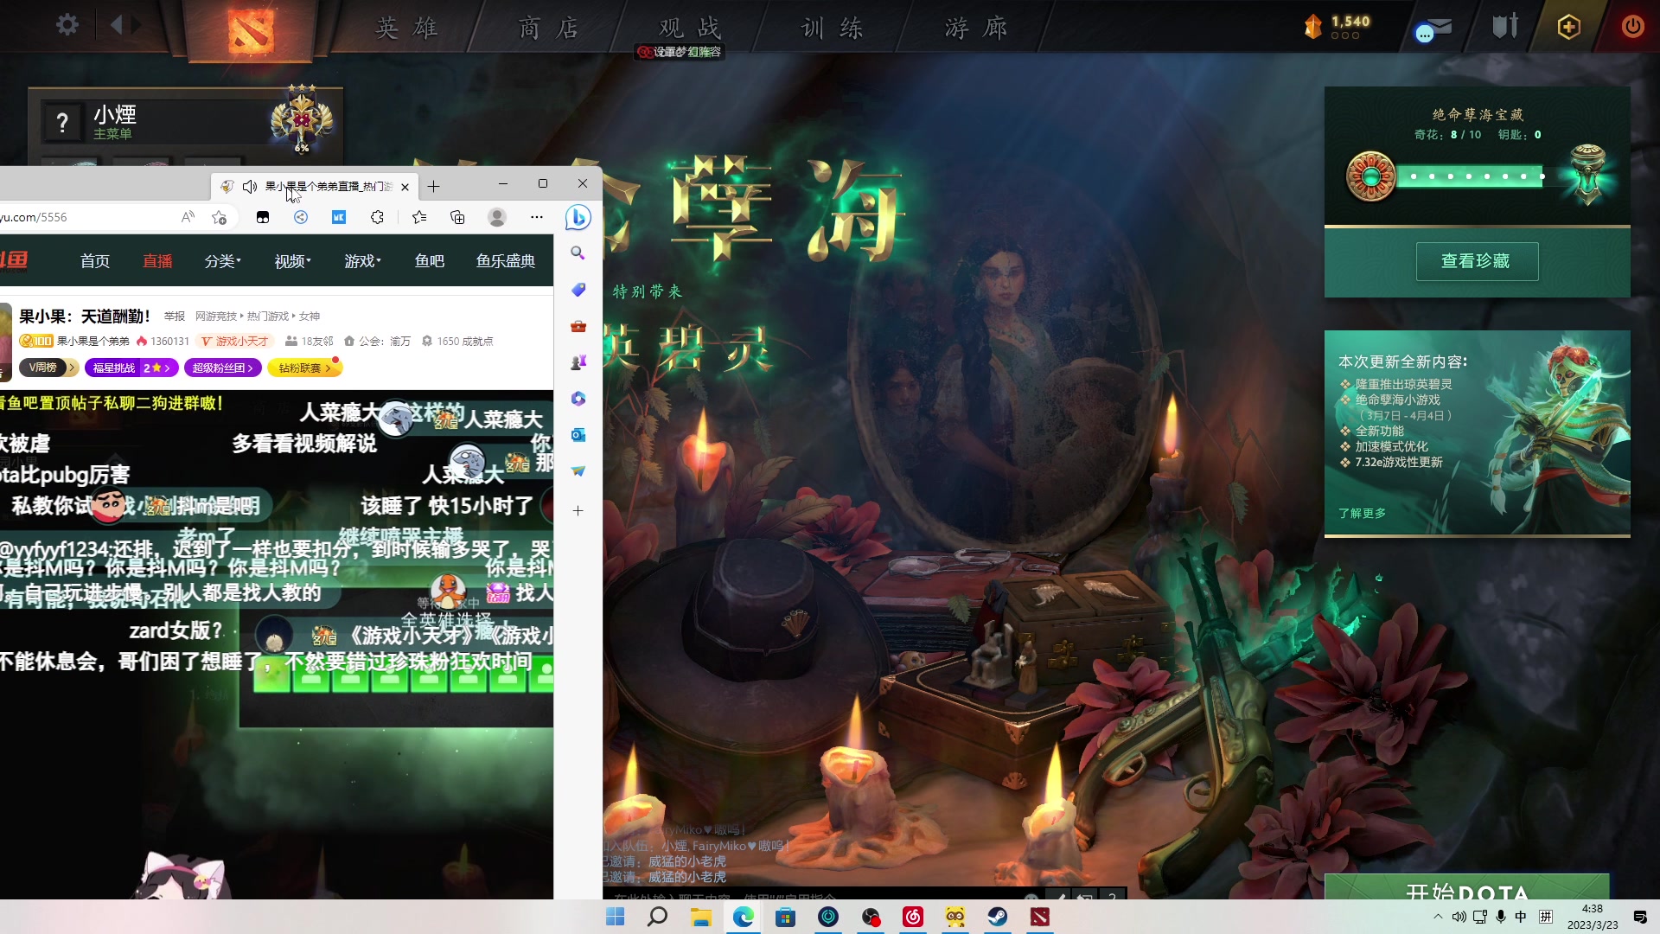This screenshot has height=934, width=1660.
Task: Select 直播 in Douyu nav
Action: click(x=157, y=261)
